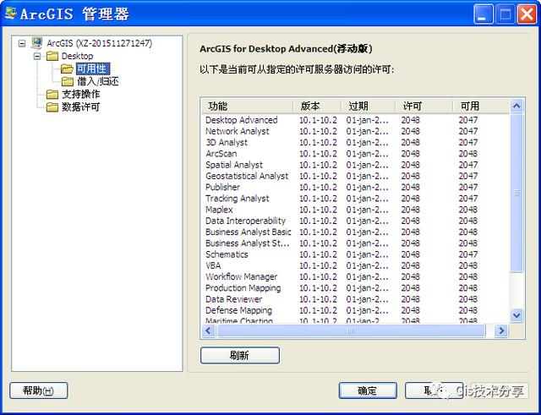Click the folder icon beside 支持操作

[x=52, y=94]
